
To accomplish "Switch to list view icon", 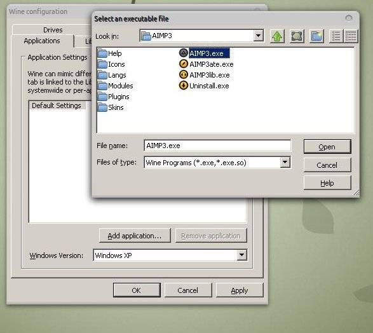I will [336, 36].
